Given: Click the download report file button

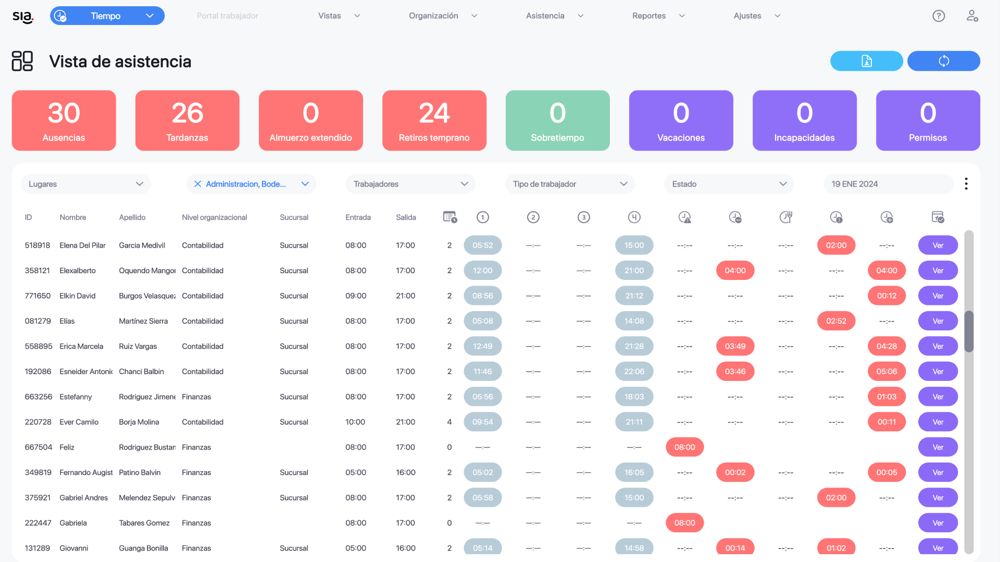Looking at the screenshot, I should pyautogui.click(x=866, y=61).
